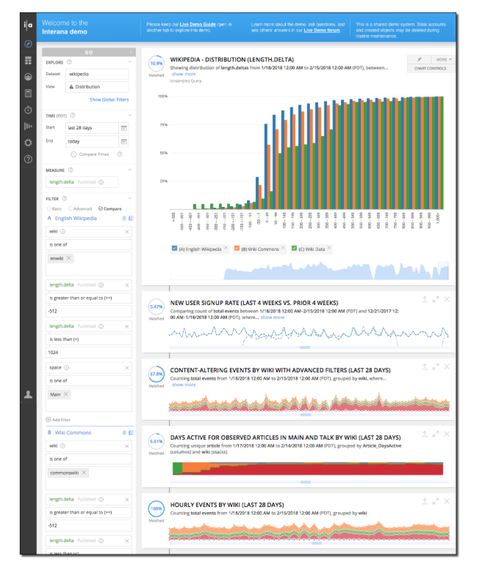Open the bar-levels icon in sidebar
The image size is (481, 573).
[28, 126]
